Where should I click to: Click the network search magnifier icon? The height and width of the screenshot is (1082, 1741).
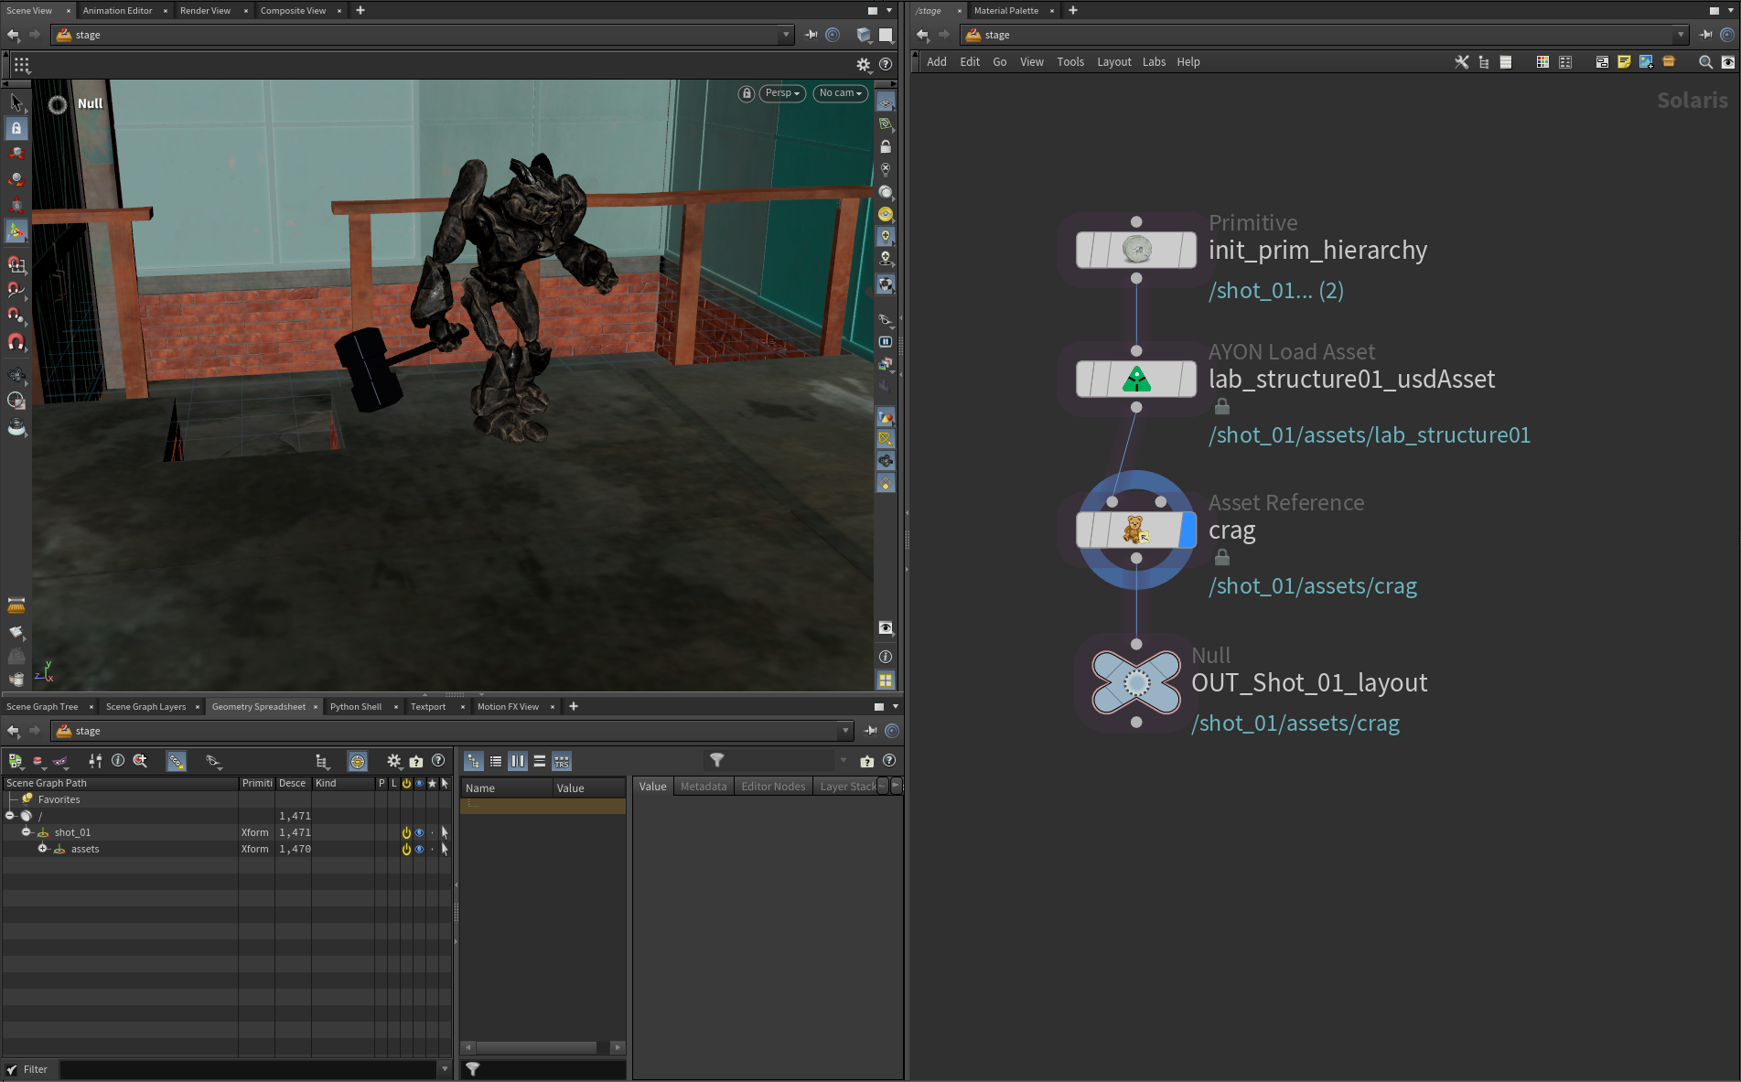tap(1705, 62)
